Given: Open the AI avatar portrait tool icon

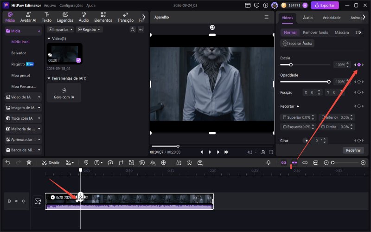Looking at the screenshot, I should 189,163.
